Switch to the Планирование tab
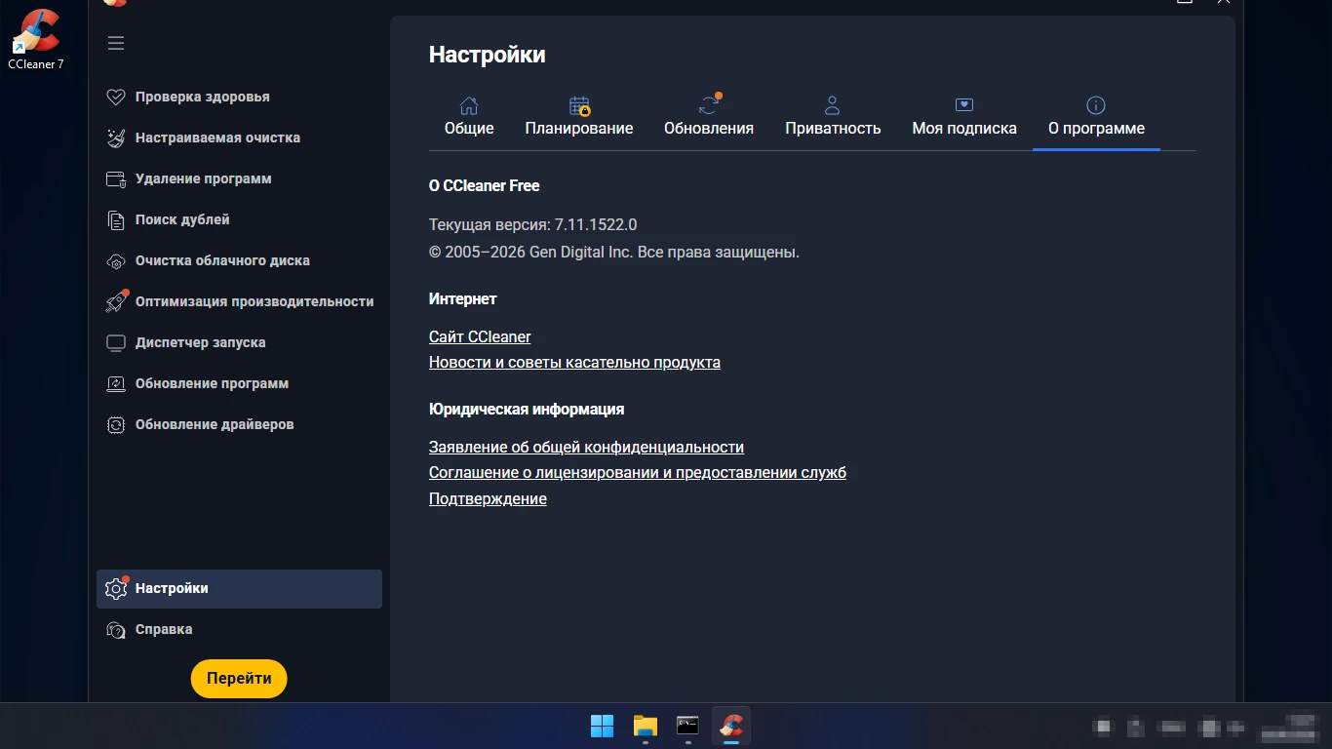1332x749 pixels. pos(579,117)
